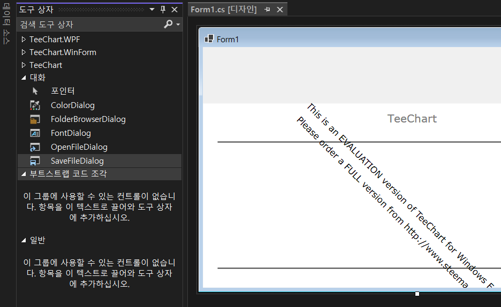Open the toolbox window position dropdown arrow
Viewport: 501px width, 307px height.
coord(152,9)
